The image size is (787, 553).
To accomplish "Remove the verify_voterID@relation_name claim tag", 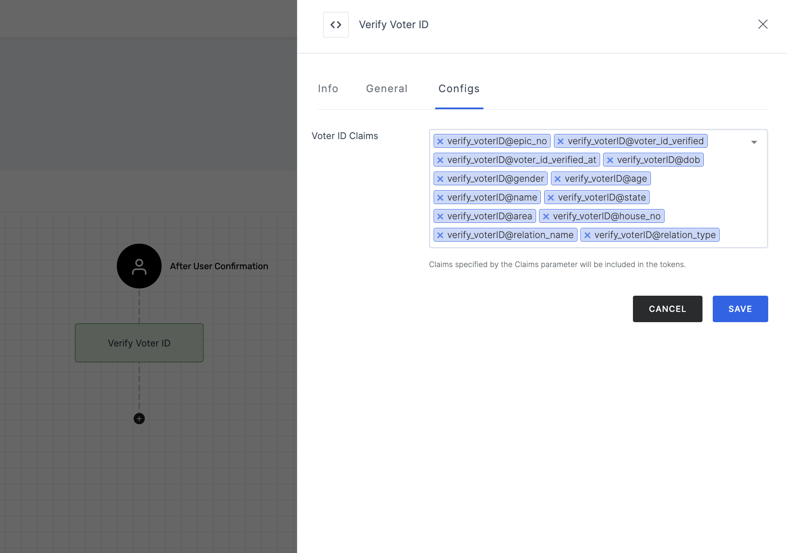I will 440,235.
